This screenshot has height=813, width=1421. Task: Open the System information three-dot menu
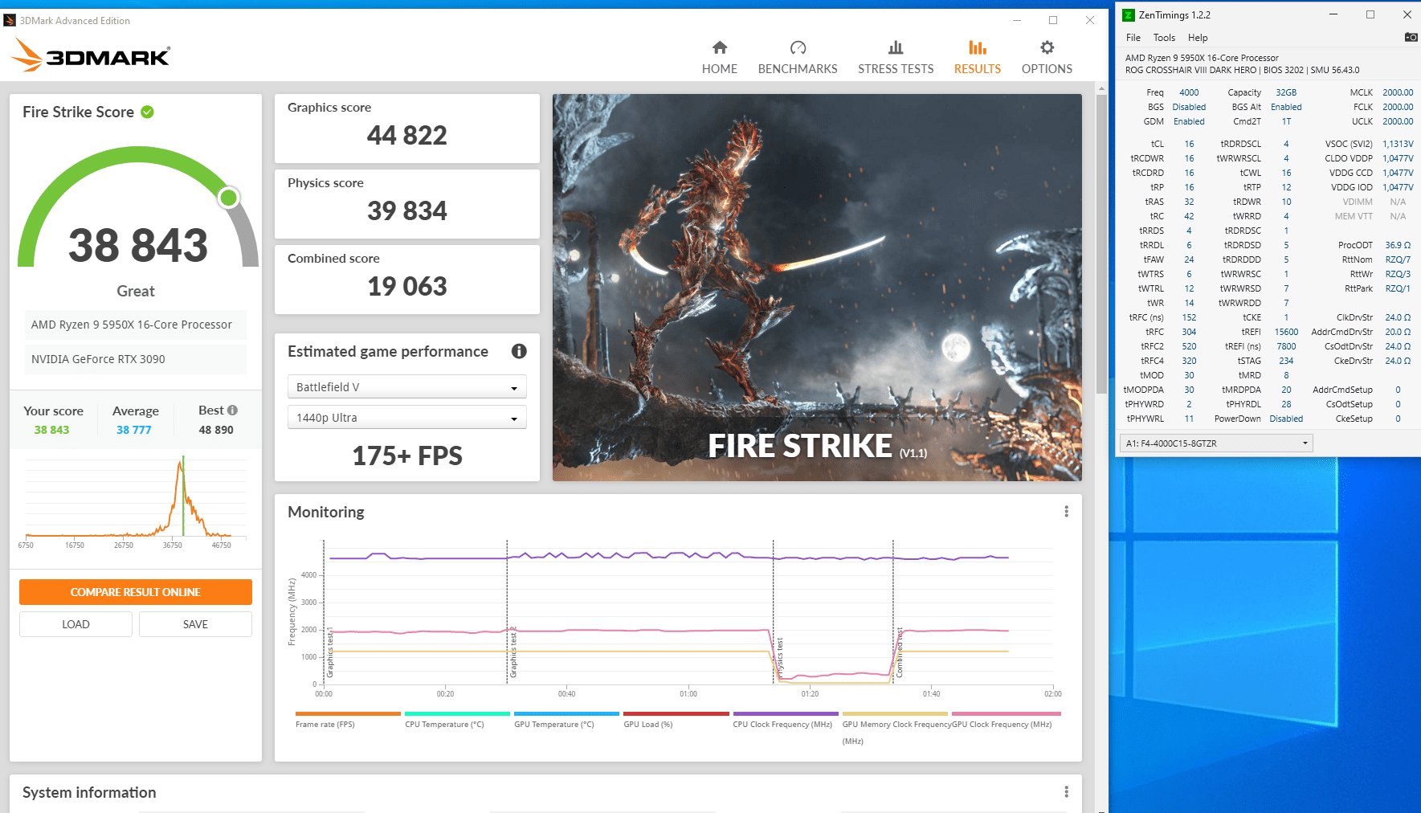[x=1066, y=792]
